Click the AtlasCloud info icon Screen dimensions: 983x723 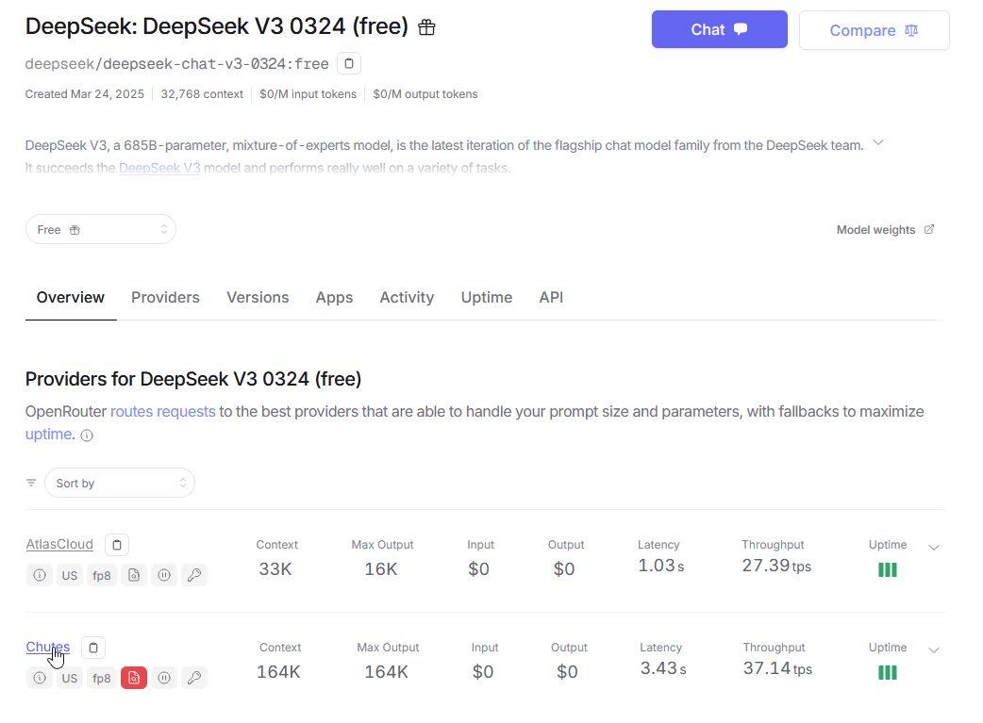coord(40,574)
